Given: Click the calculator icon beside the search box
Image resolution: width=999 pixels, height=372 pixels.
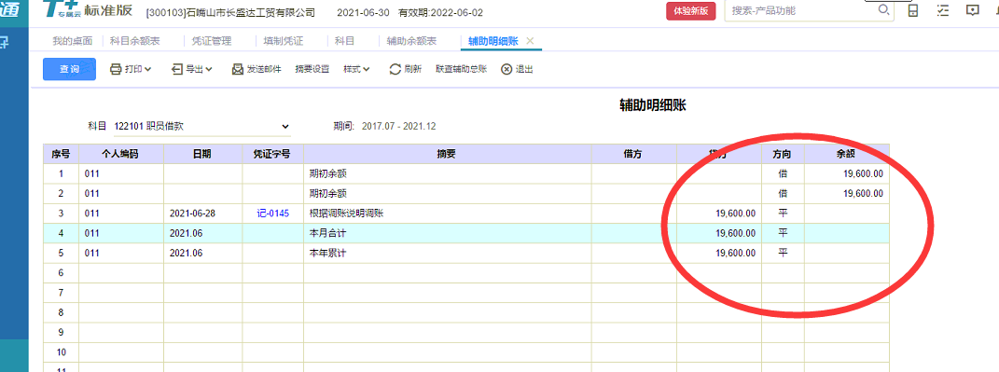Looking at the screenshot, I should [x=913, y=10].
